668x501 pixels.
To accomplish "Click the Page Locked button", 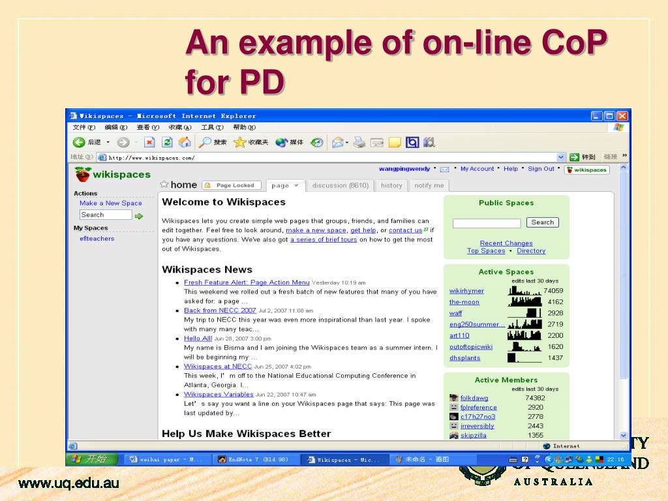I will pyautogui.click(x=232, y=185).
